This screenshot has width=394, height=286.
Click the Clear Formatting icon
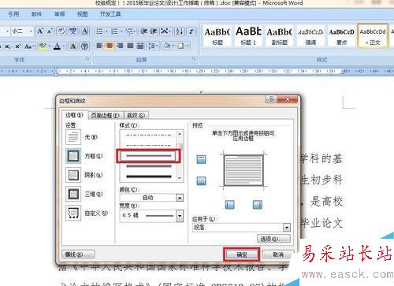coord(61,32)
